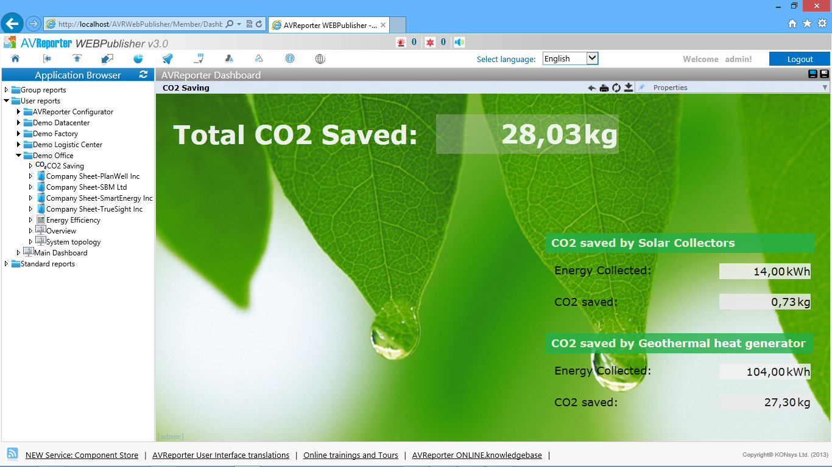
Task: Click the collapse-left panel toolbar icon
Action: click(47, 59)
